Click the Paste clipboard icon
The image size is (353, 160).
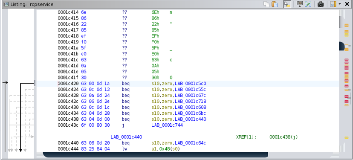(x=275, y=4)
